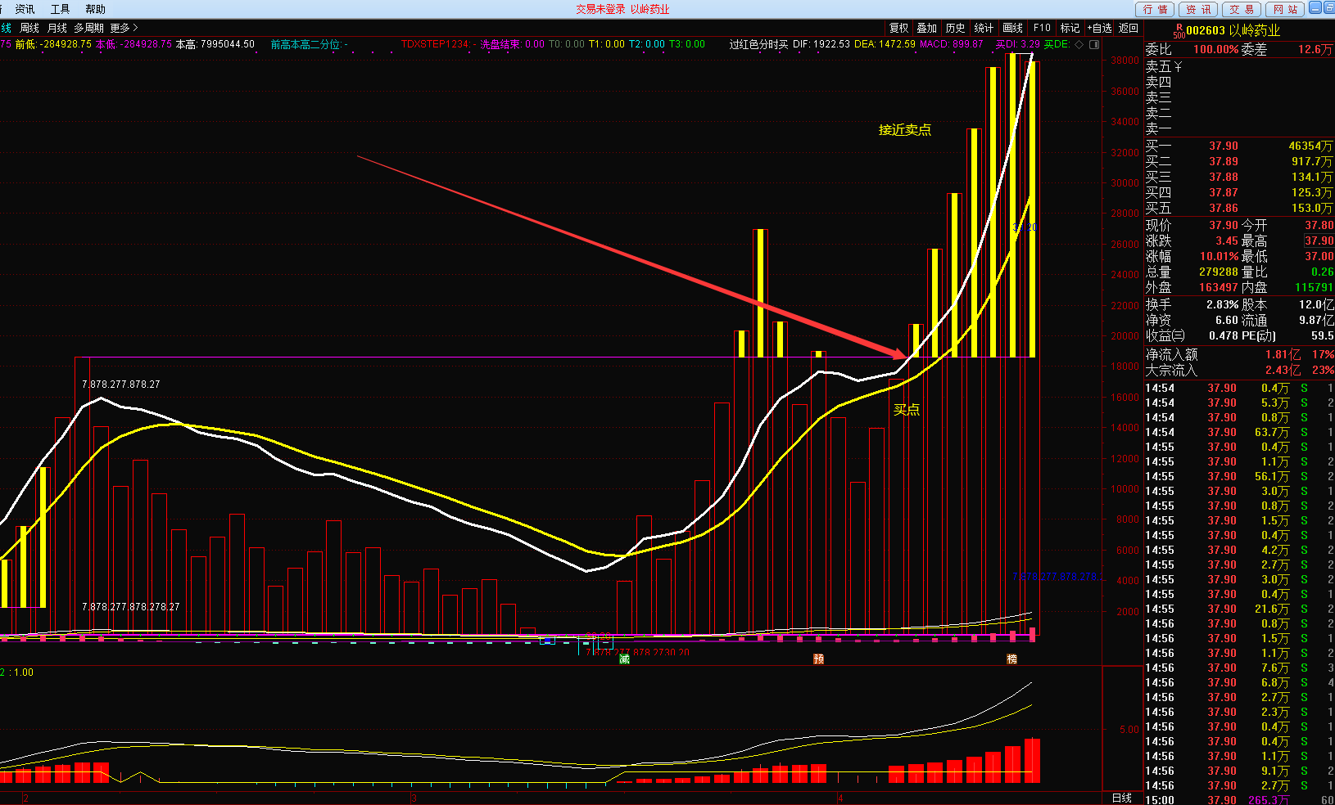Viewport: 1335px width, 805px height.
Task: Click the 交易未登录 login status text
Action: coord(600,9)
